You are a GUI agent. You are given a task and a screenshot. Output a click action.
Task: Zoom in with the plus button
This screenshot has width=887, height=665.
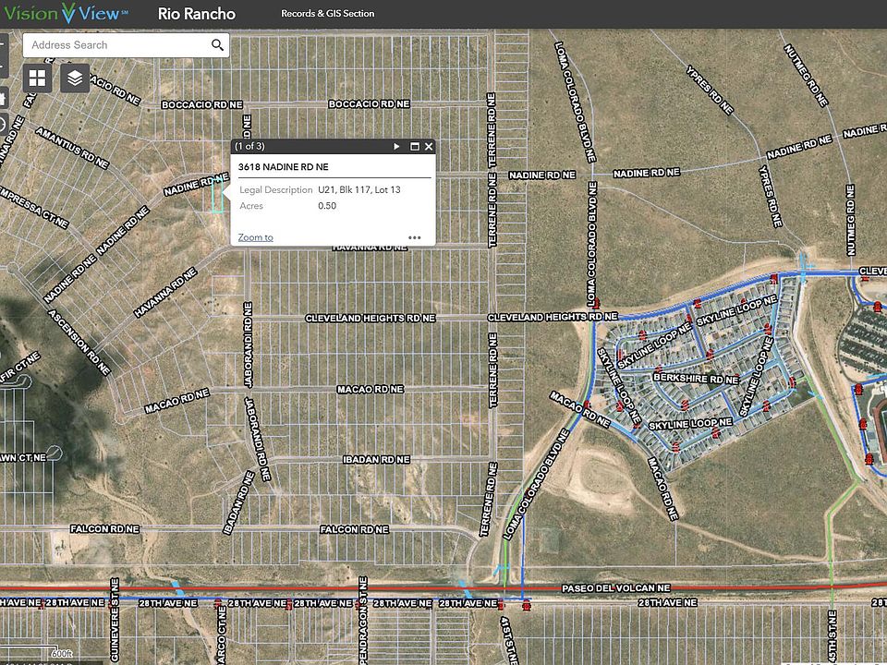(x=3, y=45)
